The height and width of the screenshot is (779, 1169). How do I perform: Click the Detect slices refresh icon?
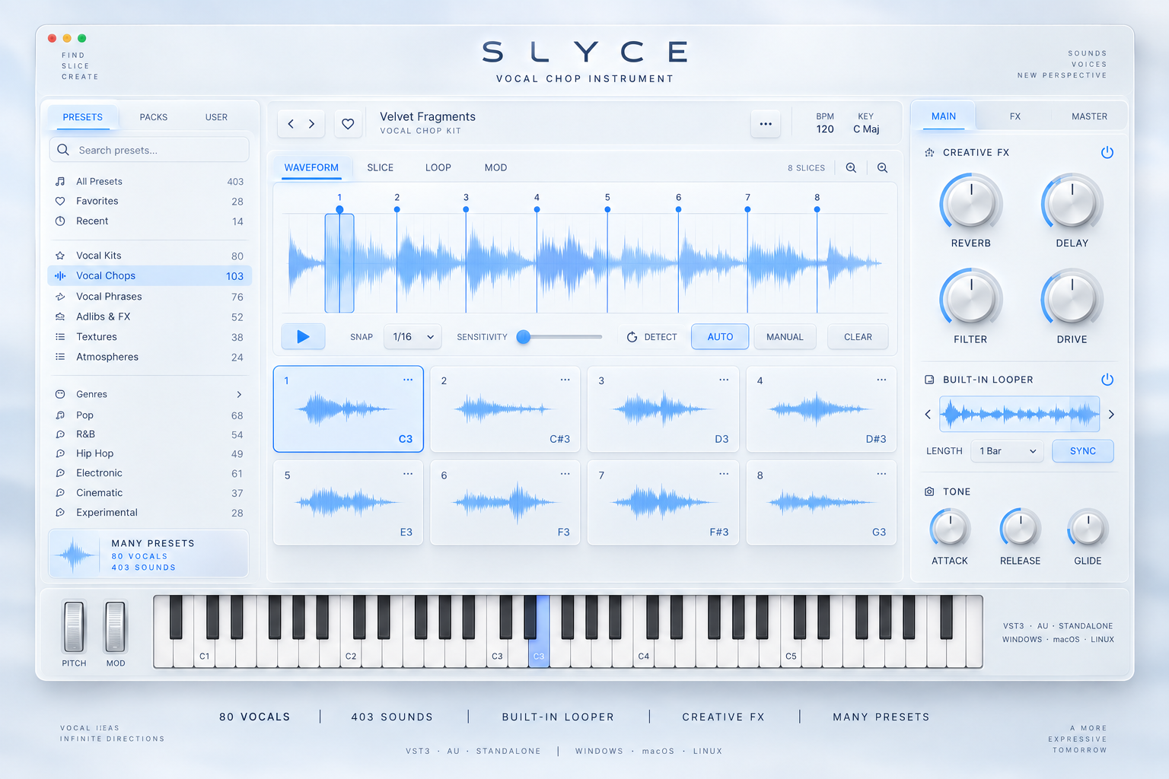pyautogui.click(x=632, y=337)
